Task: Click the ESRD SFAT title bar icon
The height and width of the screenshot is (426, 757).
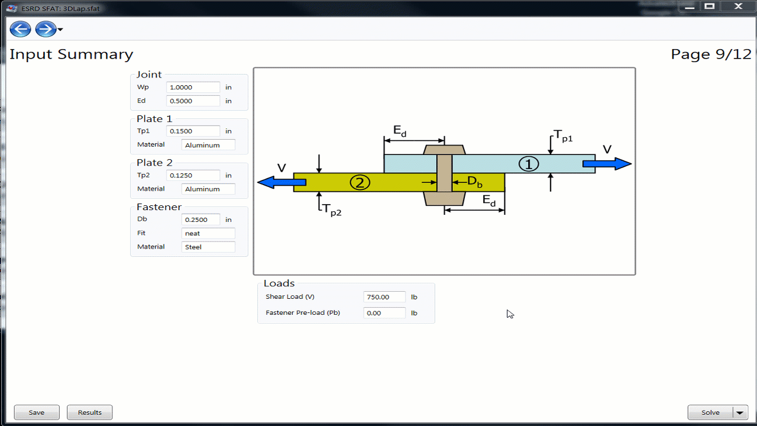Action: point(11,7)
